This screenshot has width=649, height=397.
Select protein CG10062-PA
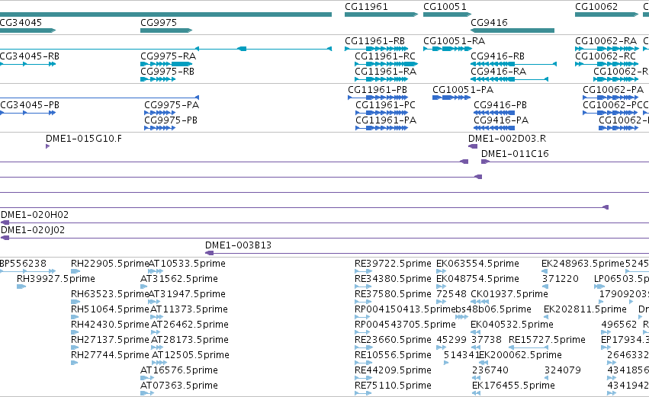point(613,90)
